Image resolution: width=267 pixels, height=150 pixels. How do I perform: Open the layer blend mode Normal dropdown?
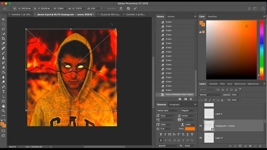click(x=210, y=95)
